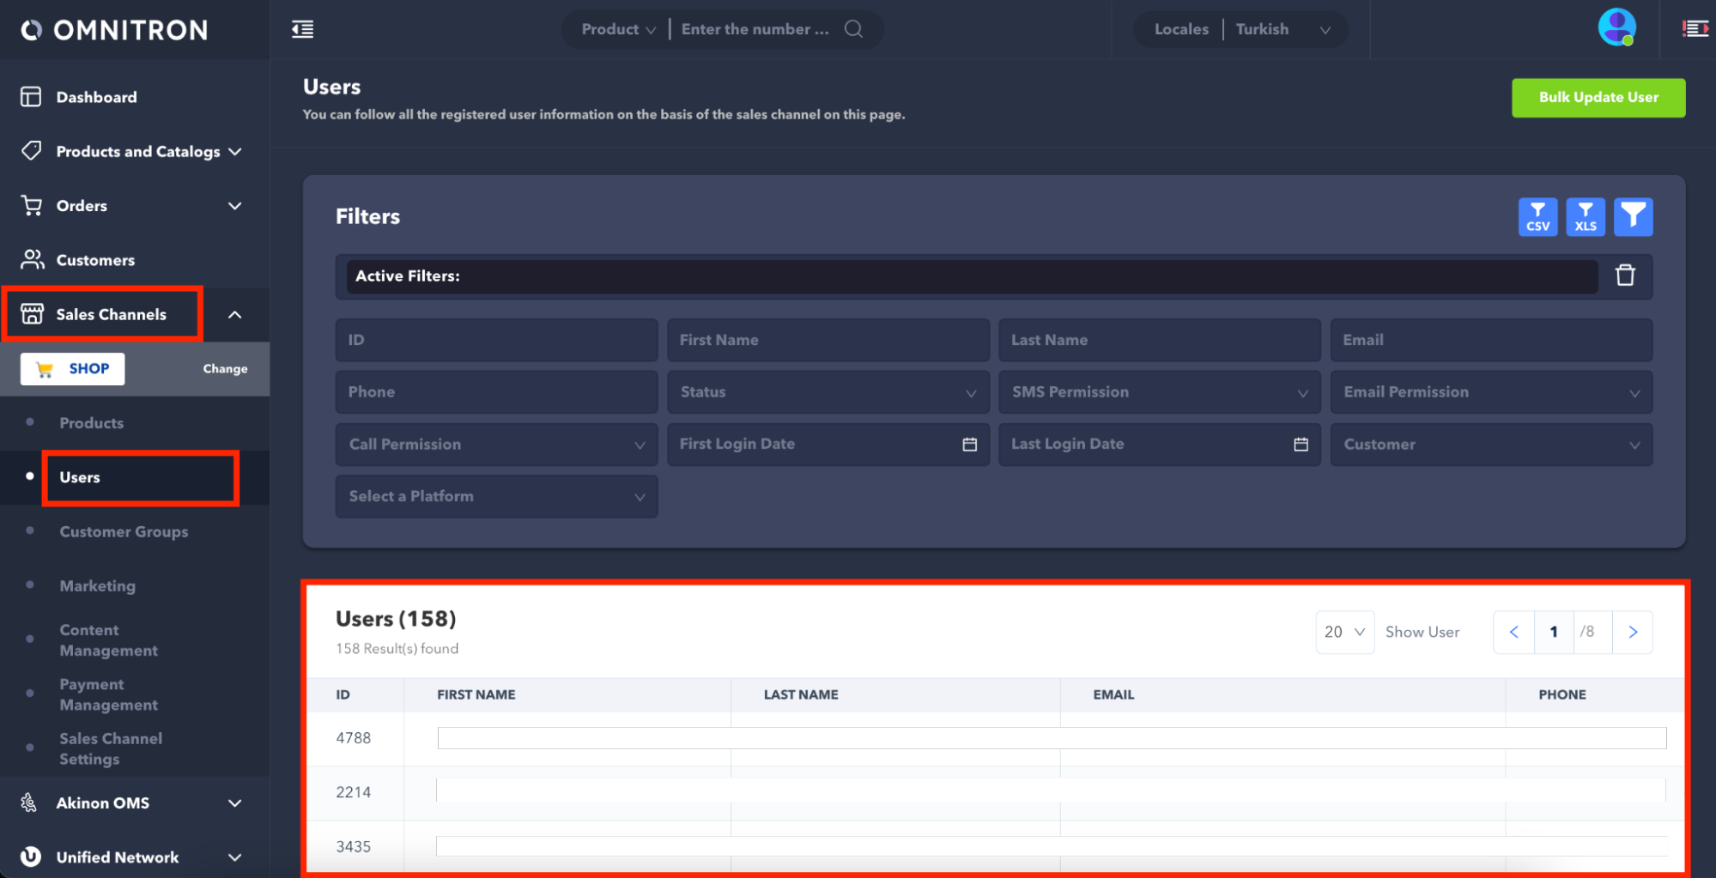Viewport: 1716px width, 878px height.
Task: Open Customer Groups in sidebar
Action: point(124,532)
